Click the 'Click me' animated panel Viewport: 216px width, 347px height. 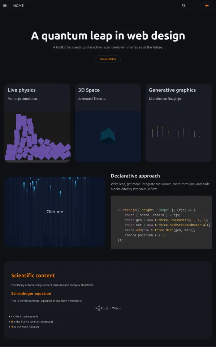55,212
